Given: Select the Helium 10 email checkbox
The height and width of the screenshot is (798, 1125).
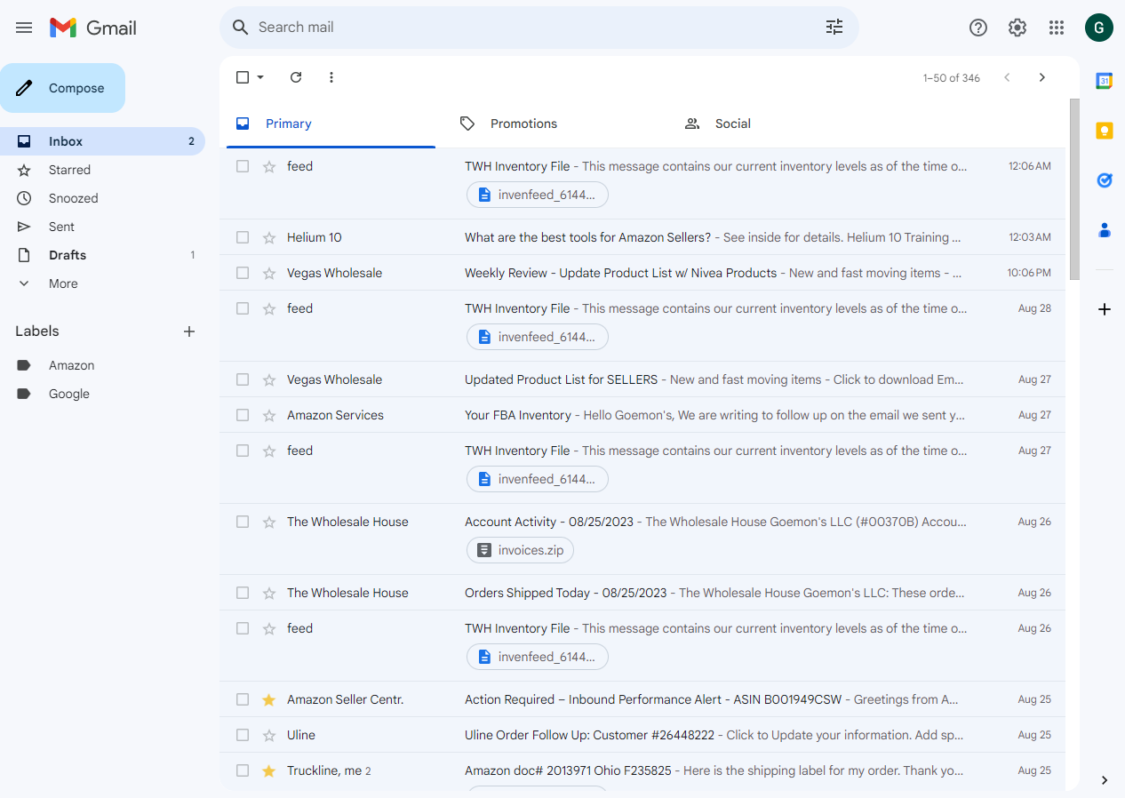Looking at the screenshot, I should point(243,237).
